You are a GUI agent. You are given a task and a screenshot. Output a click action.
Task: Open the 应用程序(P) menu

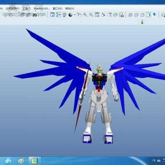pyautogui.click(x=12, y=9)
